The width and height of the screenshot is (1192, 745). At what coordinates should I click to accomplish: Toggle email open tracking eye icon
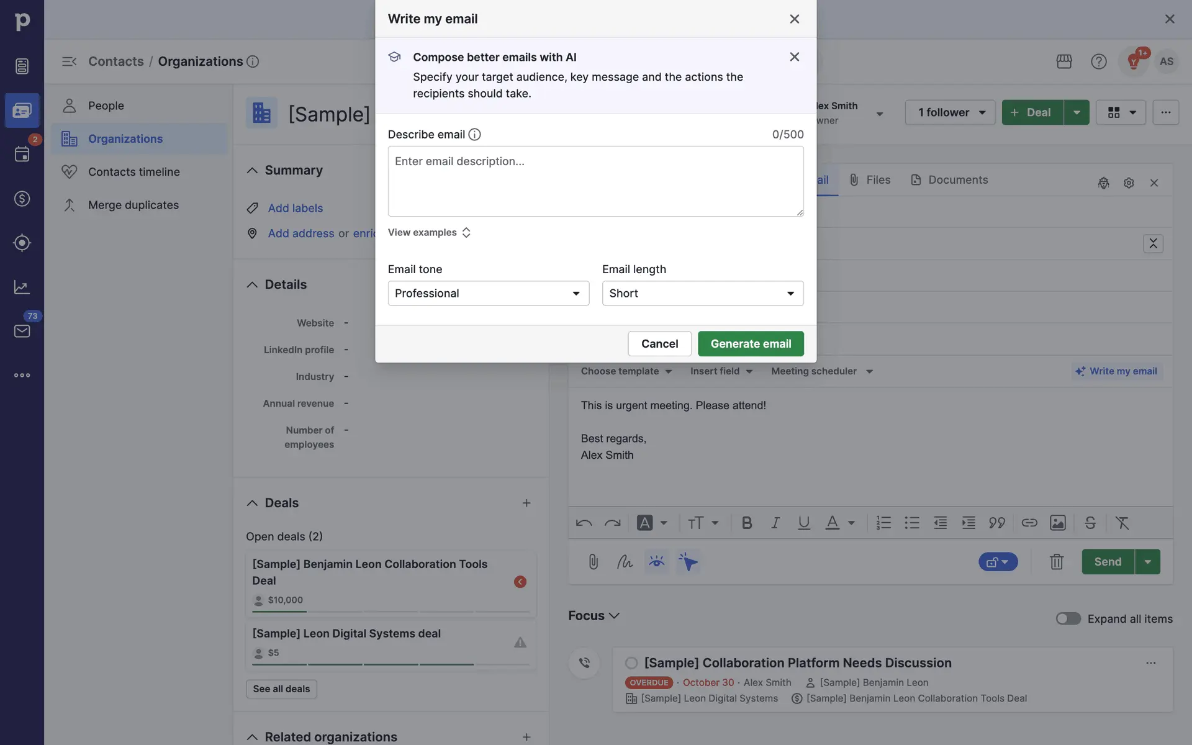(656, 562)
